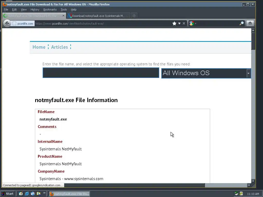263x197 pixels.
Task: Minimize the Firefox window
Action: click(244, 4)
